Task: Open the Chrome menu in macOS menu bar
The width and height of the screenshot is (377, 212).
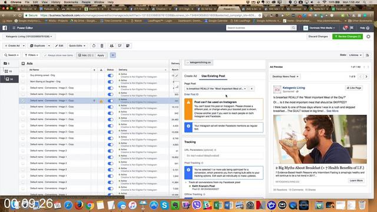Action: pyautogui.click(x=16, y=2)
